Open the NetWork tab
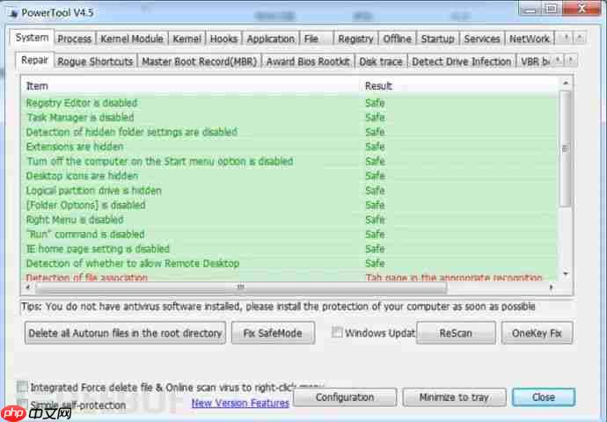The image size is (607, 422). (530, 39)
